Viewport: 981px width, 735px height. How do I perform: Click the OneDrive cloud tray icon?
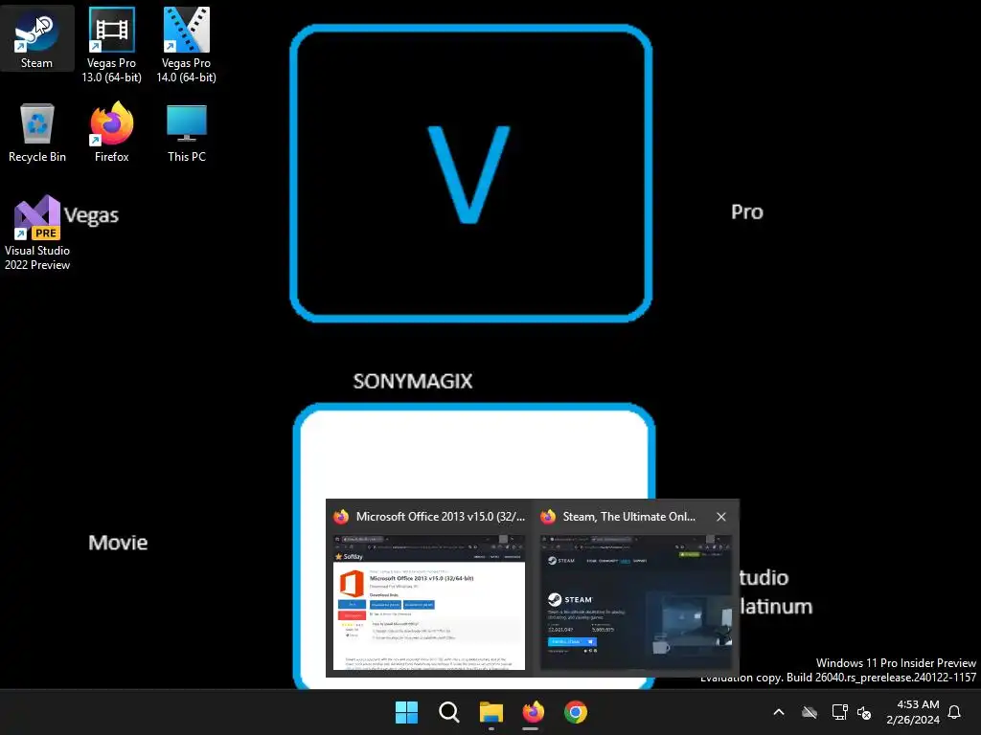click(809, 712)
